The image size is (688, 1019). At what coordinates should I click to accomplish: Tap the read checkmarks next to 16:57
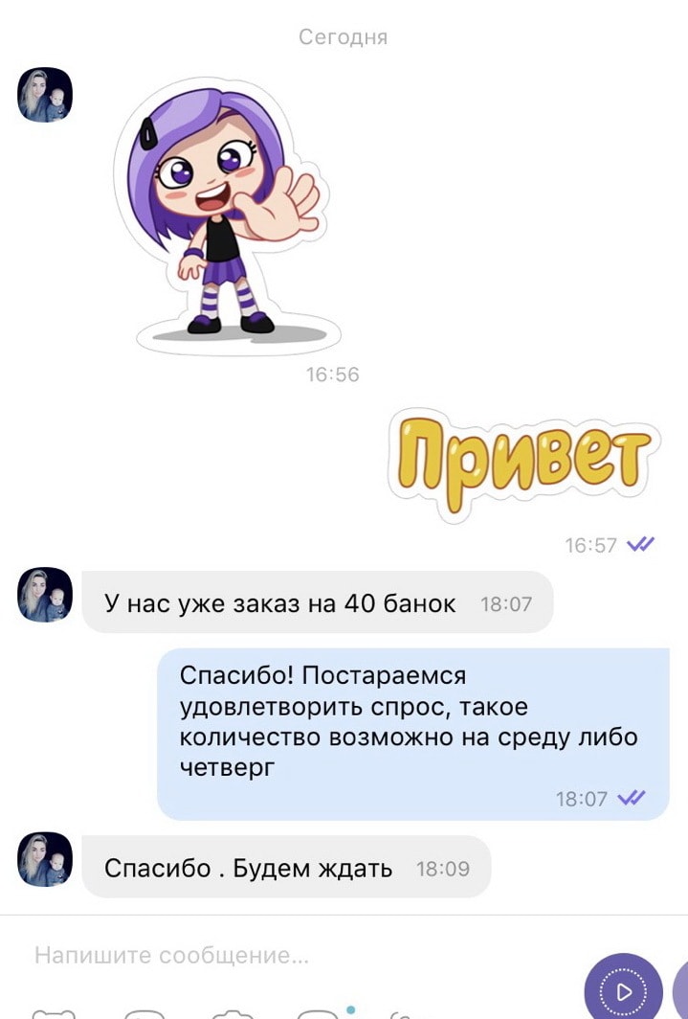(640, 544)
